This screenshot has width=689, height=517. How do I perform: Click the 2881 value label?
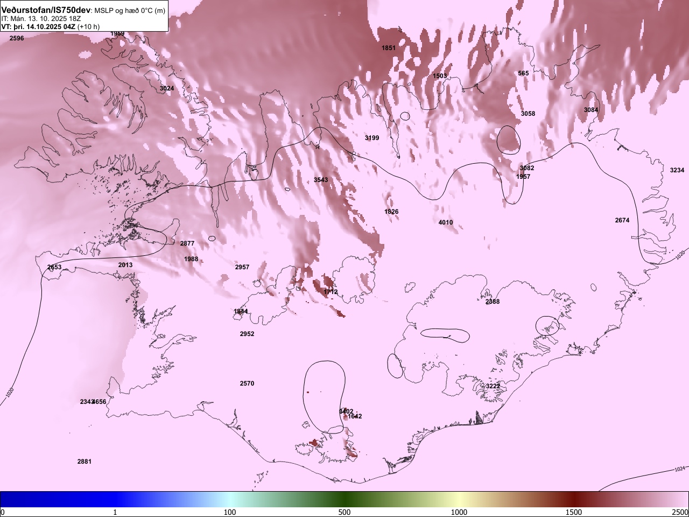pos(85,462)
